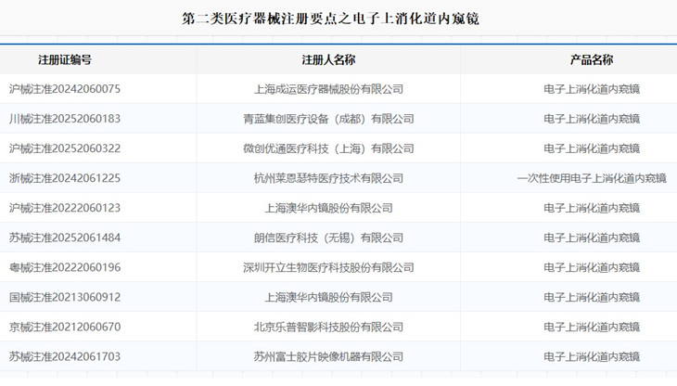Click registration number 苏械注准20242061703
677x386 pixels.
[65, 356]
